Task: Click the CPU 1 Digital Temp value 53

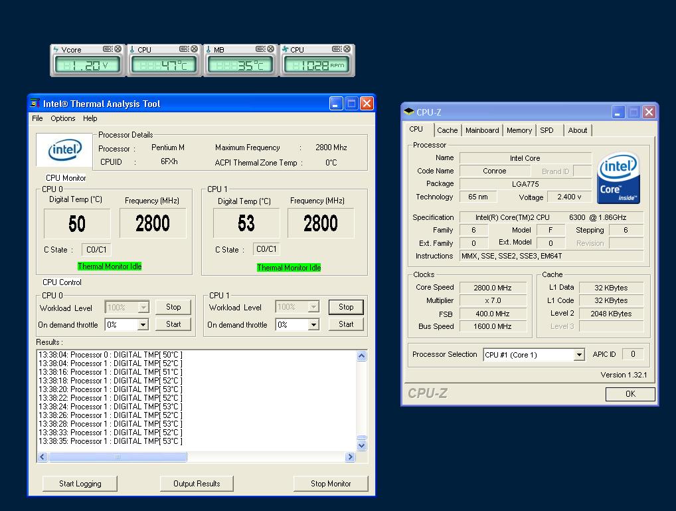Action: tap(246, 223)
